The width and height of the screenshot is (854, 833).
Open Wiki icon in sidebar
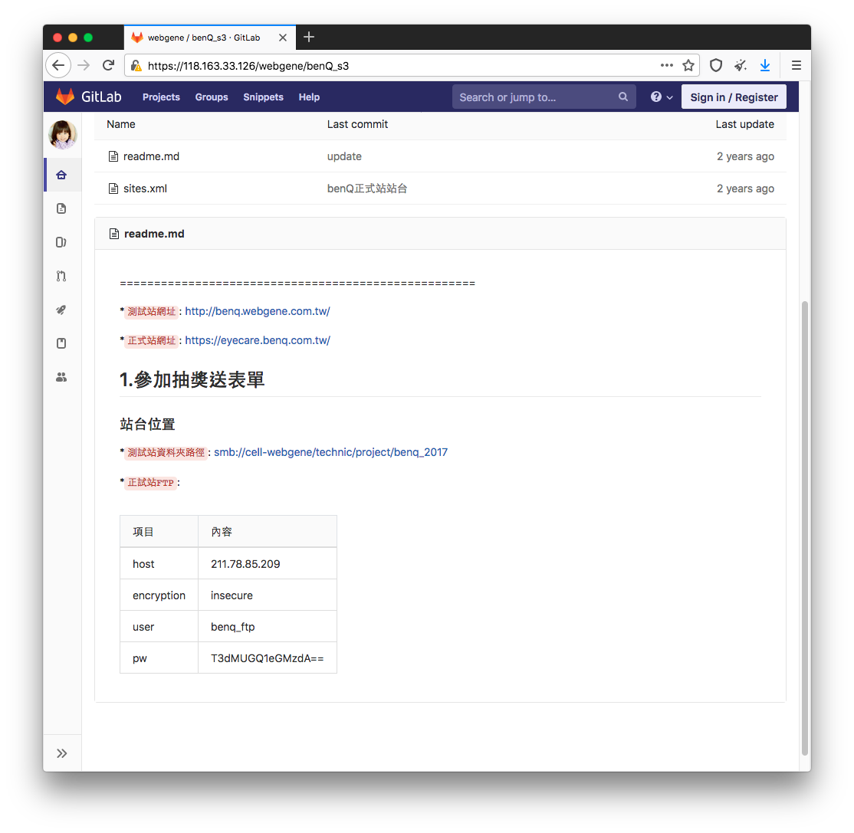(61, 343)
